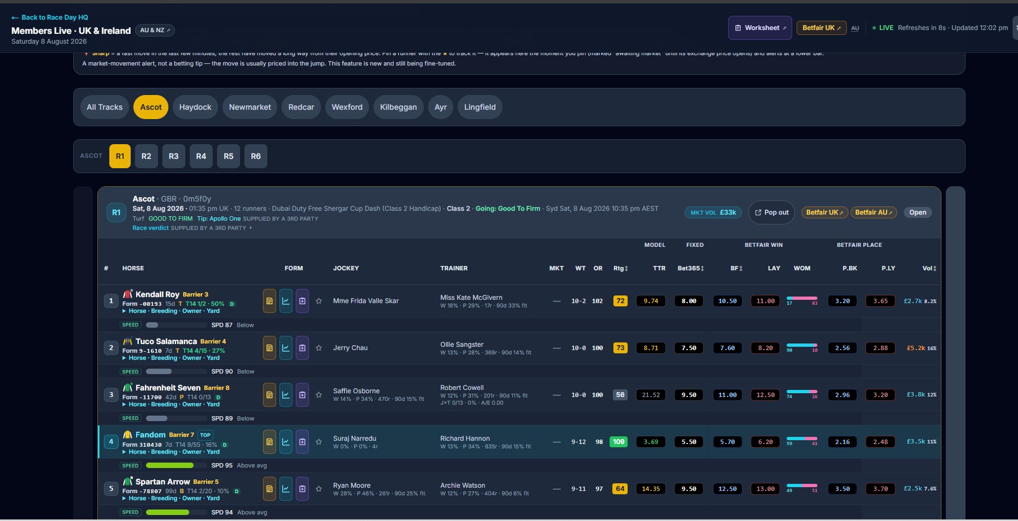
Task: Expand the Race verdict section
Action: pyautogui.click(x=192, y=228)
